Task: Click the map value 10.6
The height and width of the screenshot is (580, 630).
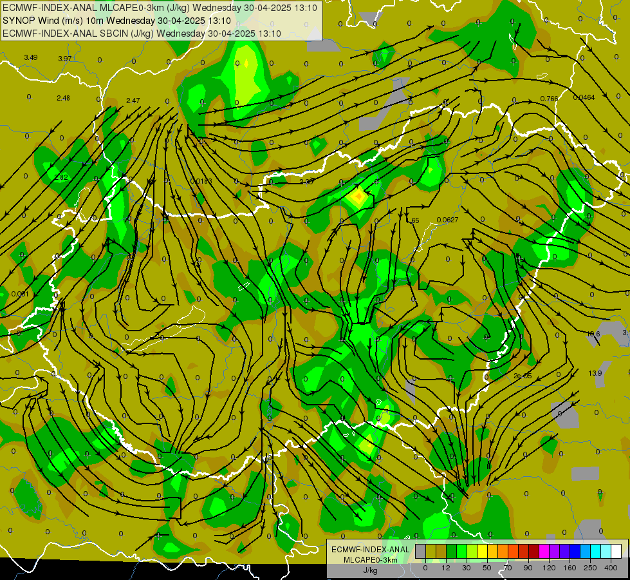Action: [593, 334]
